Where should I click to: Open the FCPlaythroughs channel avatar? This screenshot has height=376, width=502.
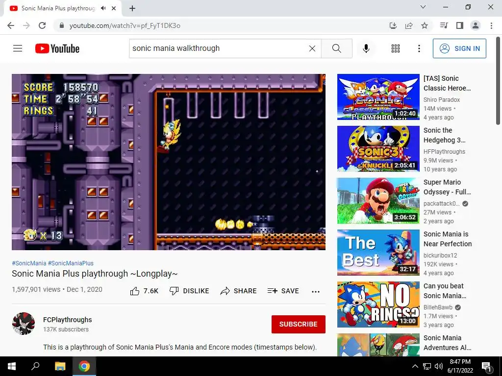(x=24, y=324)
